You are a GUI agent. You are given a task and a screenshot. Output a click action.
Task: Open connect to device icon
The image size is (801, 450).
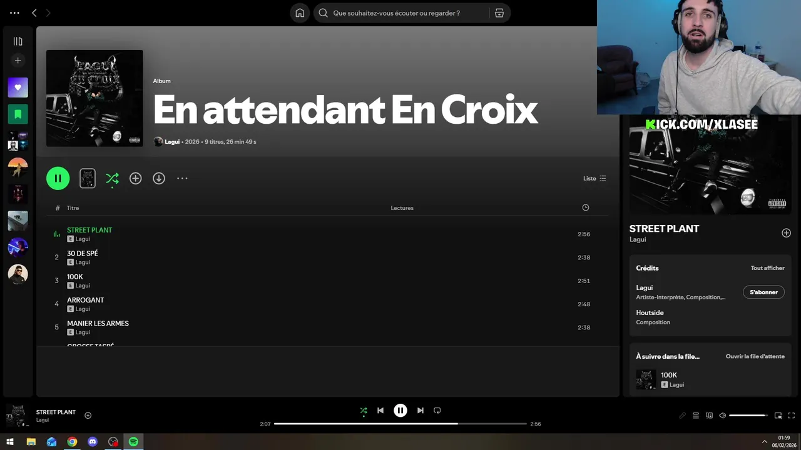pos(709,416)
